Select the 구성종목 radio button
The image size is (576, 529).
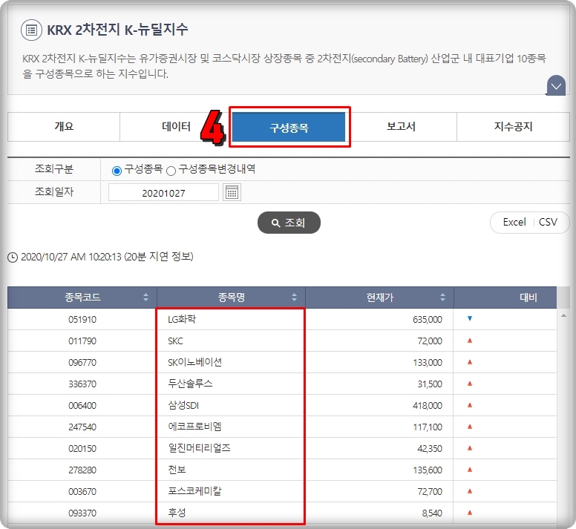click(x=117, y=171)
